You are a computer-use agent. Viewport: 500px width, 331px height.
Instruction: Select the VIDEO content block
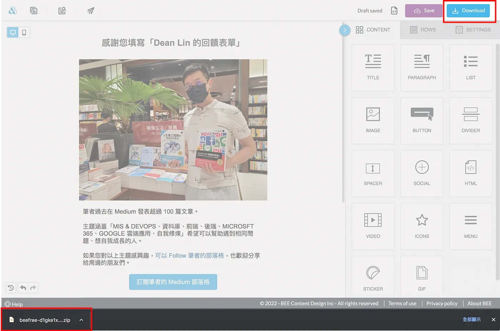coord(373,226)
